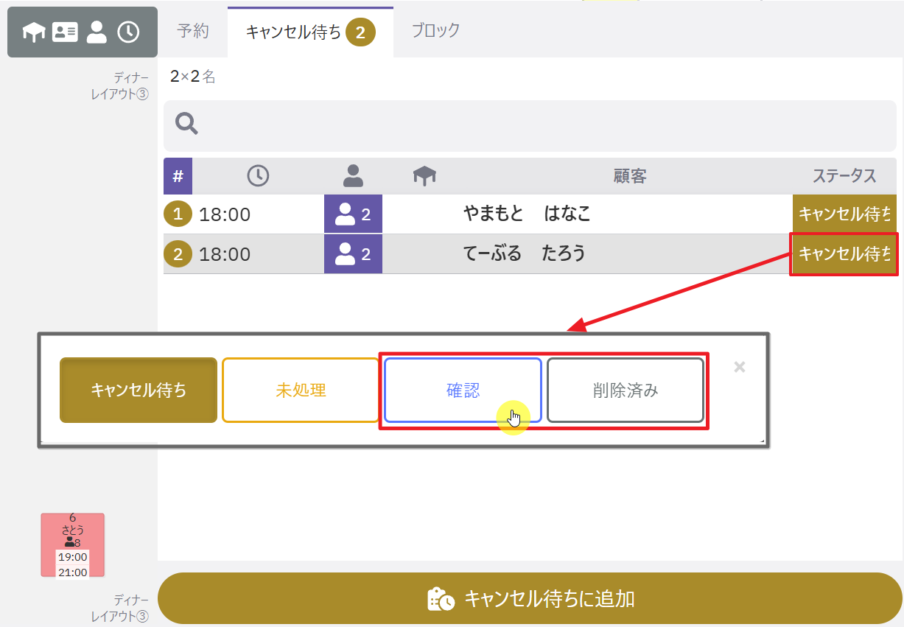
Task: Sort by the clock time column header
Action: (x=258, y=175)
